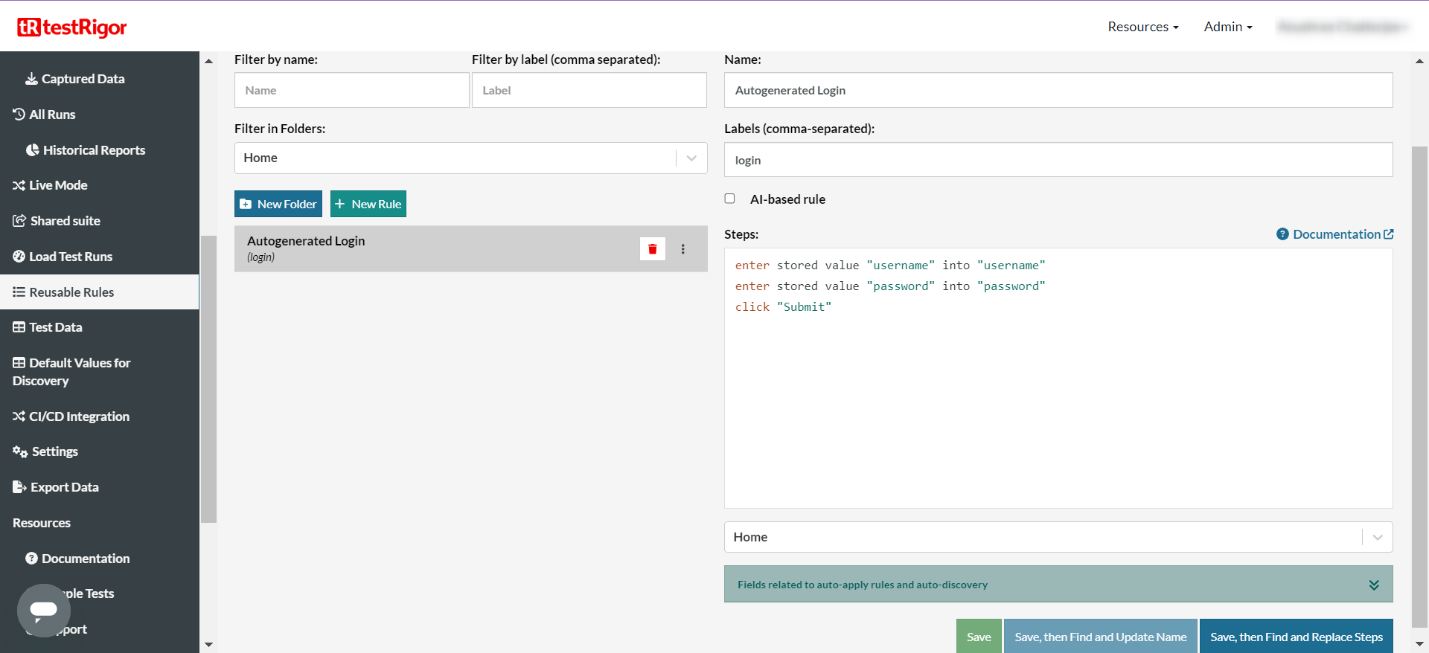Open the chat support bubble icon
The height and width of the screenshot is (653, 1429).
pyautogui.click(x=44, y=610)
